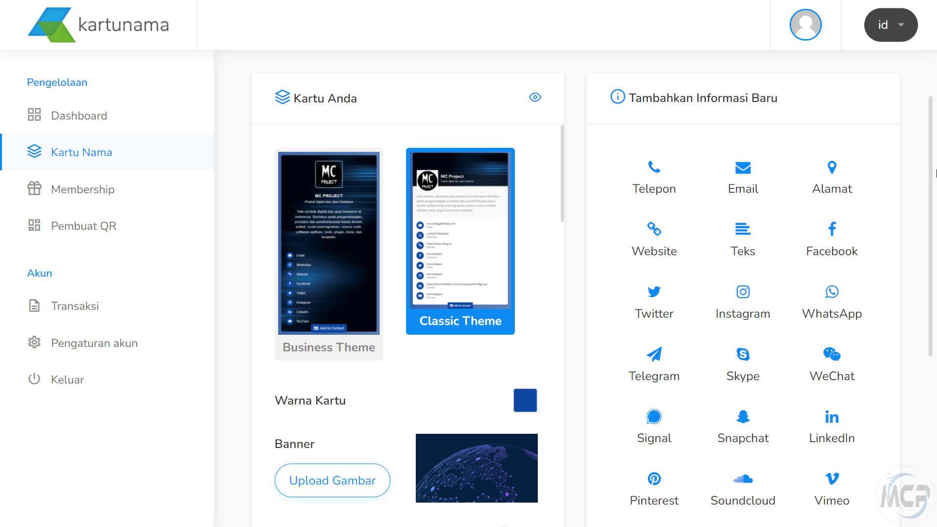Add a Skype entry
Image resolution: width=937 pixels, height=527 pixels.
pos(743,365)
